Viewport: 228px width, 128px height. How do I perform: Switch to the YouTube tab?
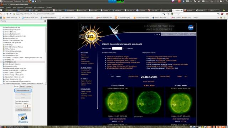click(x=189, y=10)
